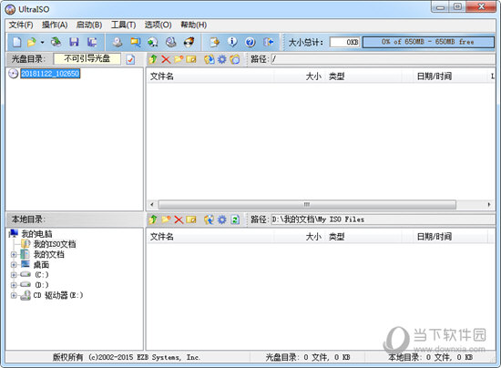501x368 pixels.
Task: Click the disc properties checkmark icon
Action: pos(130,59)
